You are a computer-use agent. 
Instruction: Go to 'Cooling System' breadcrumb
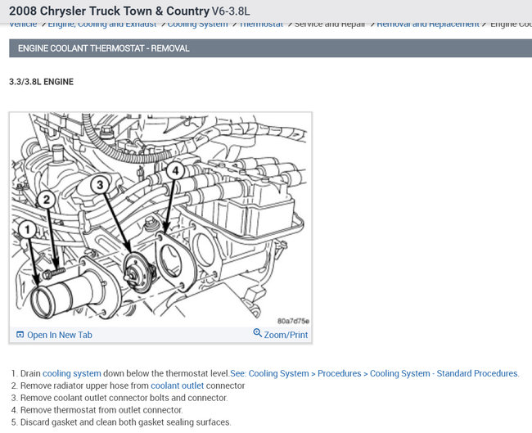(198, 25)
